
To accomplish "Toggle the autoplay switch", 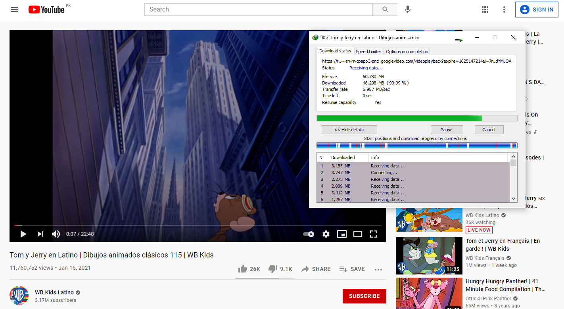I will 309,234.
